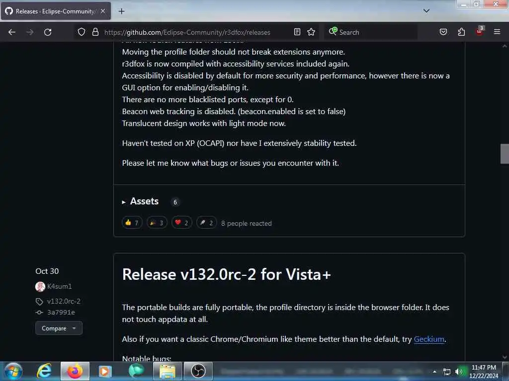Open the volume speaker tray icon
509x381 pixels.
click(x=459, y=372)
